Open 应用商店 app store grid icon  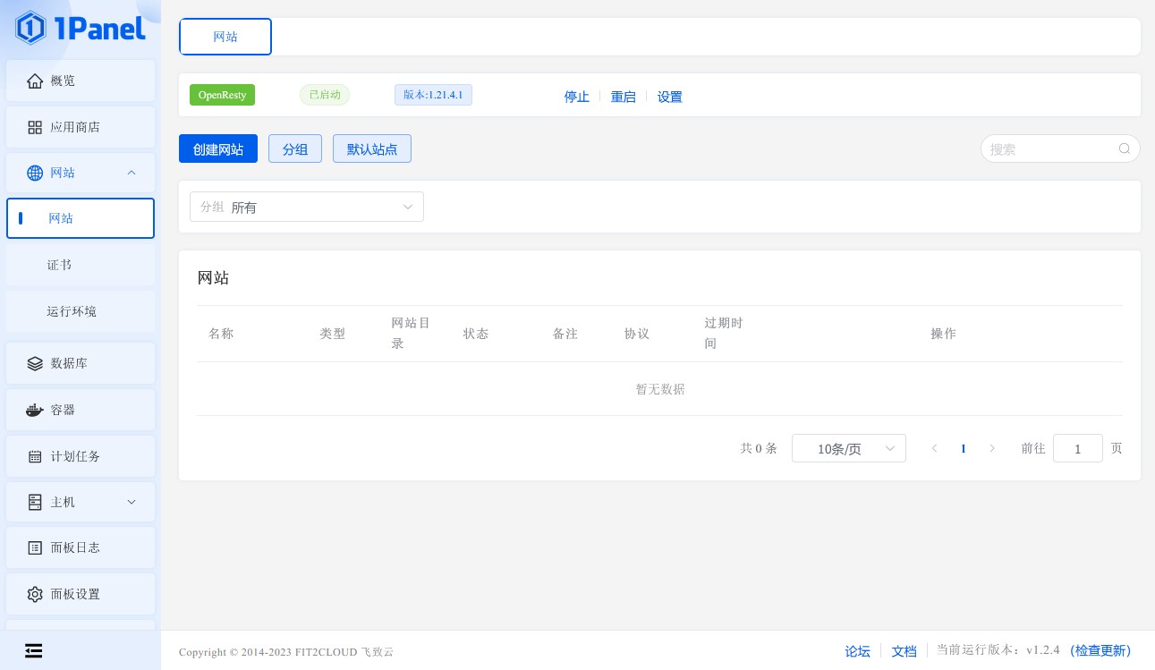pyautogui.click(x=35, y=127)
